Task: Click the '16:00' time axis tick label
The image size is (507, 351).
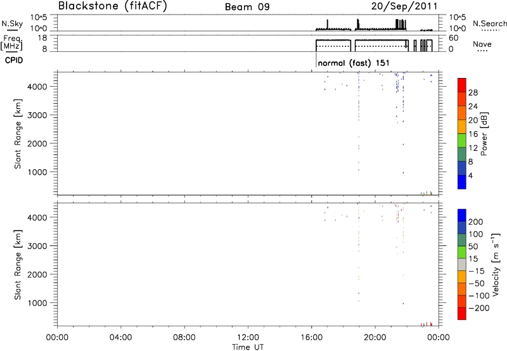Action: [311, 338]
